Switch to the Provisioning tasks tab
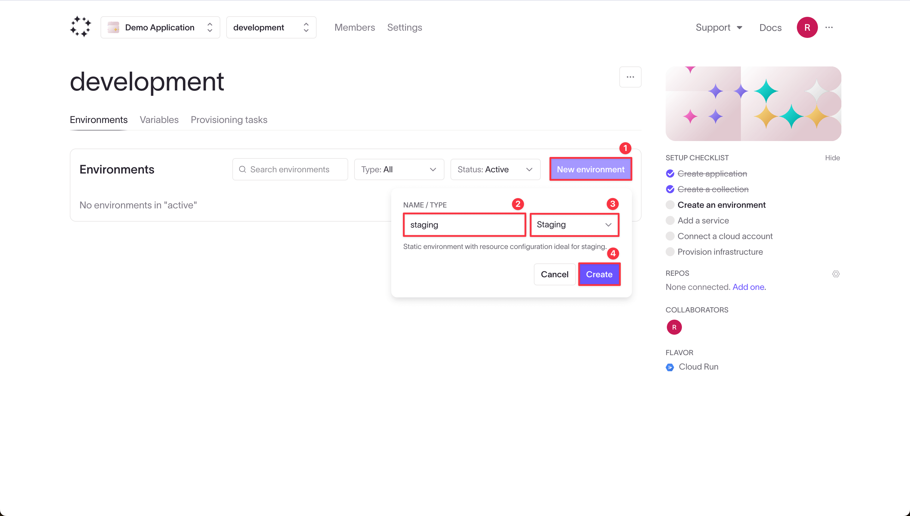910x516 pixels. click(229, 119)
